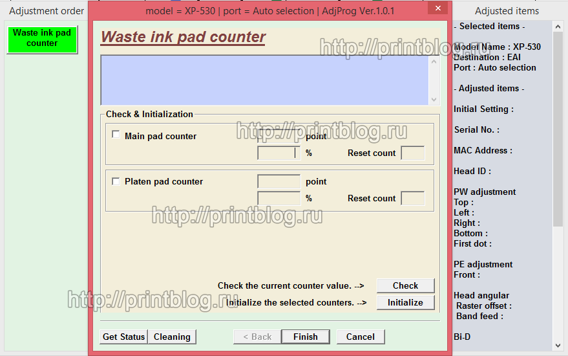
Task: Click the blue message log area
Action: coord(265,80)
